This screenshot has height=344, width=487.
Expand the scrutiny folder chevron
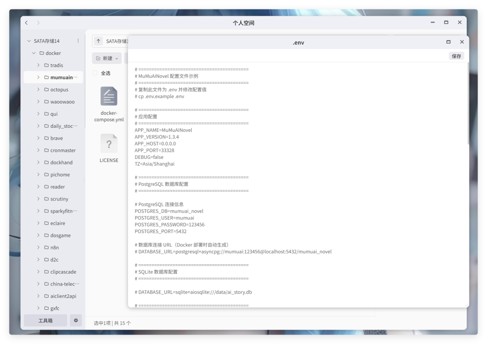pos(38,199)
